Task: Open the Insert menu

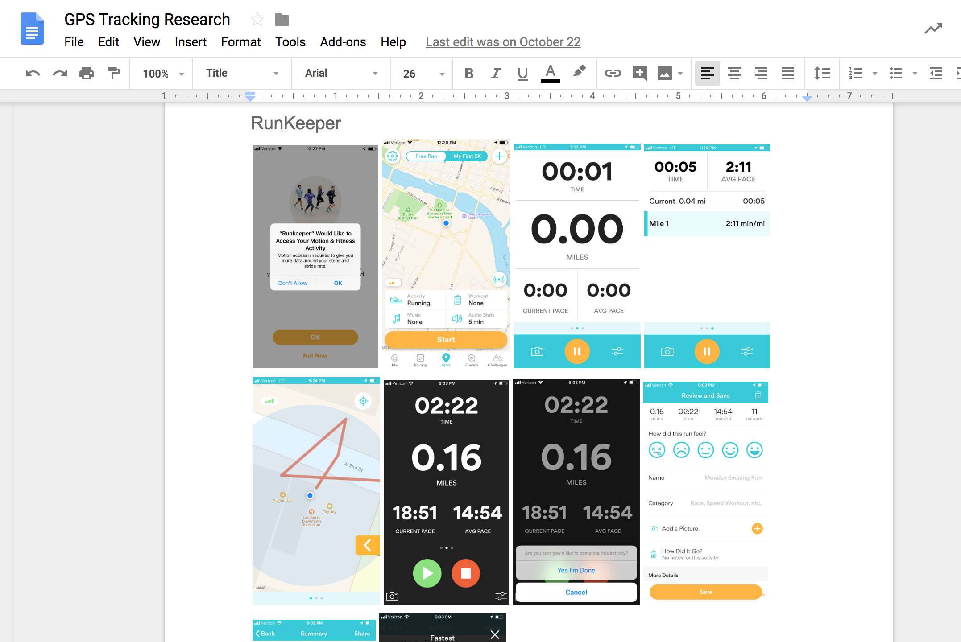Action: click(x=191, y=42)
